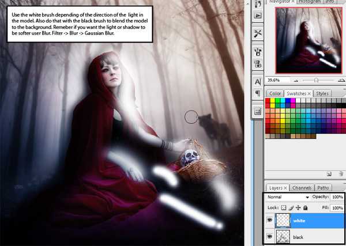
Task: Toggle lock transparent pixels
Action: coord(283,207)
